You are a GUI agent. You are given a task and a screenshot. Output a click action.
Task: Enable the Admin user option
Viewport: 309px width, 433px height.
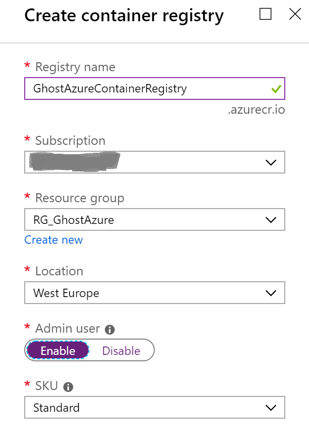(58, 350)
